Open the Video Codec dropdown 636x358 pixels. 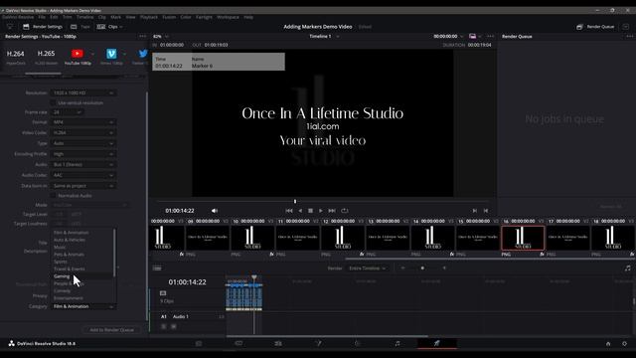[83, 132]
